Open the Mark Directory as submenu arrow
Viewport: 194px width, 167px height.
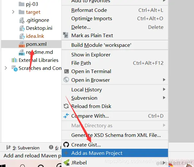pyautogui.click(x=164, y=125)
